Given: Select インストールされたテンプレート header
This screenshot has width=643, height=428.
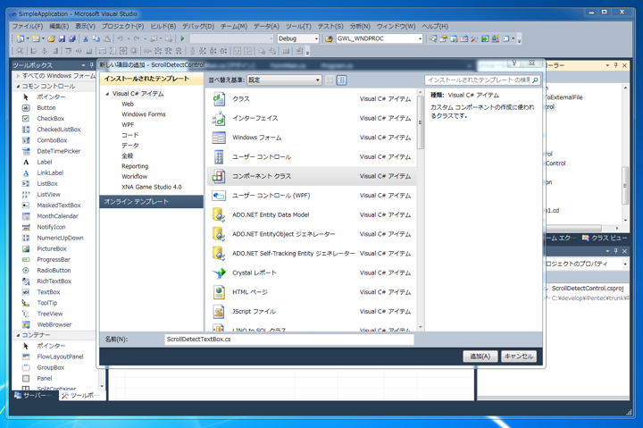Looking at the screenshot, I should (x=151, y=79).
